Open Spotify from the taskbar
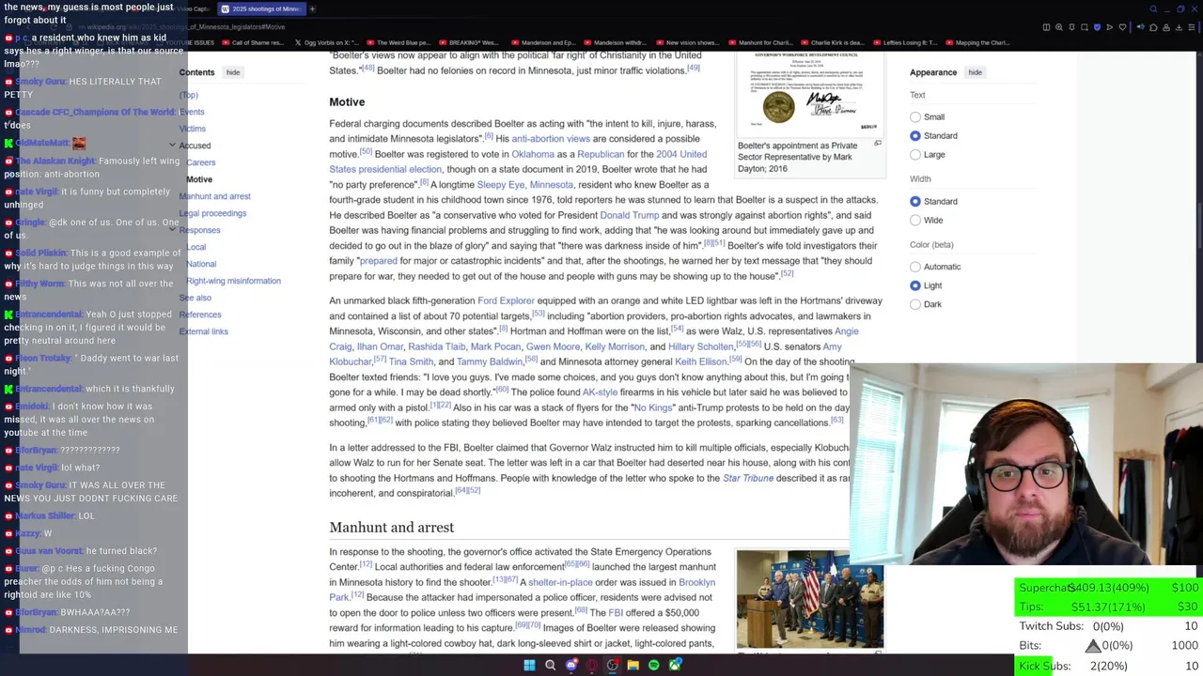The image size is (1203, 676). [654, 665]
